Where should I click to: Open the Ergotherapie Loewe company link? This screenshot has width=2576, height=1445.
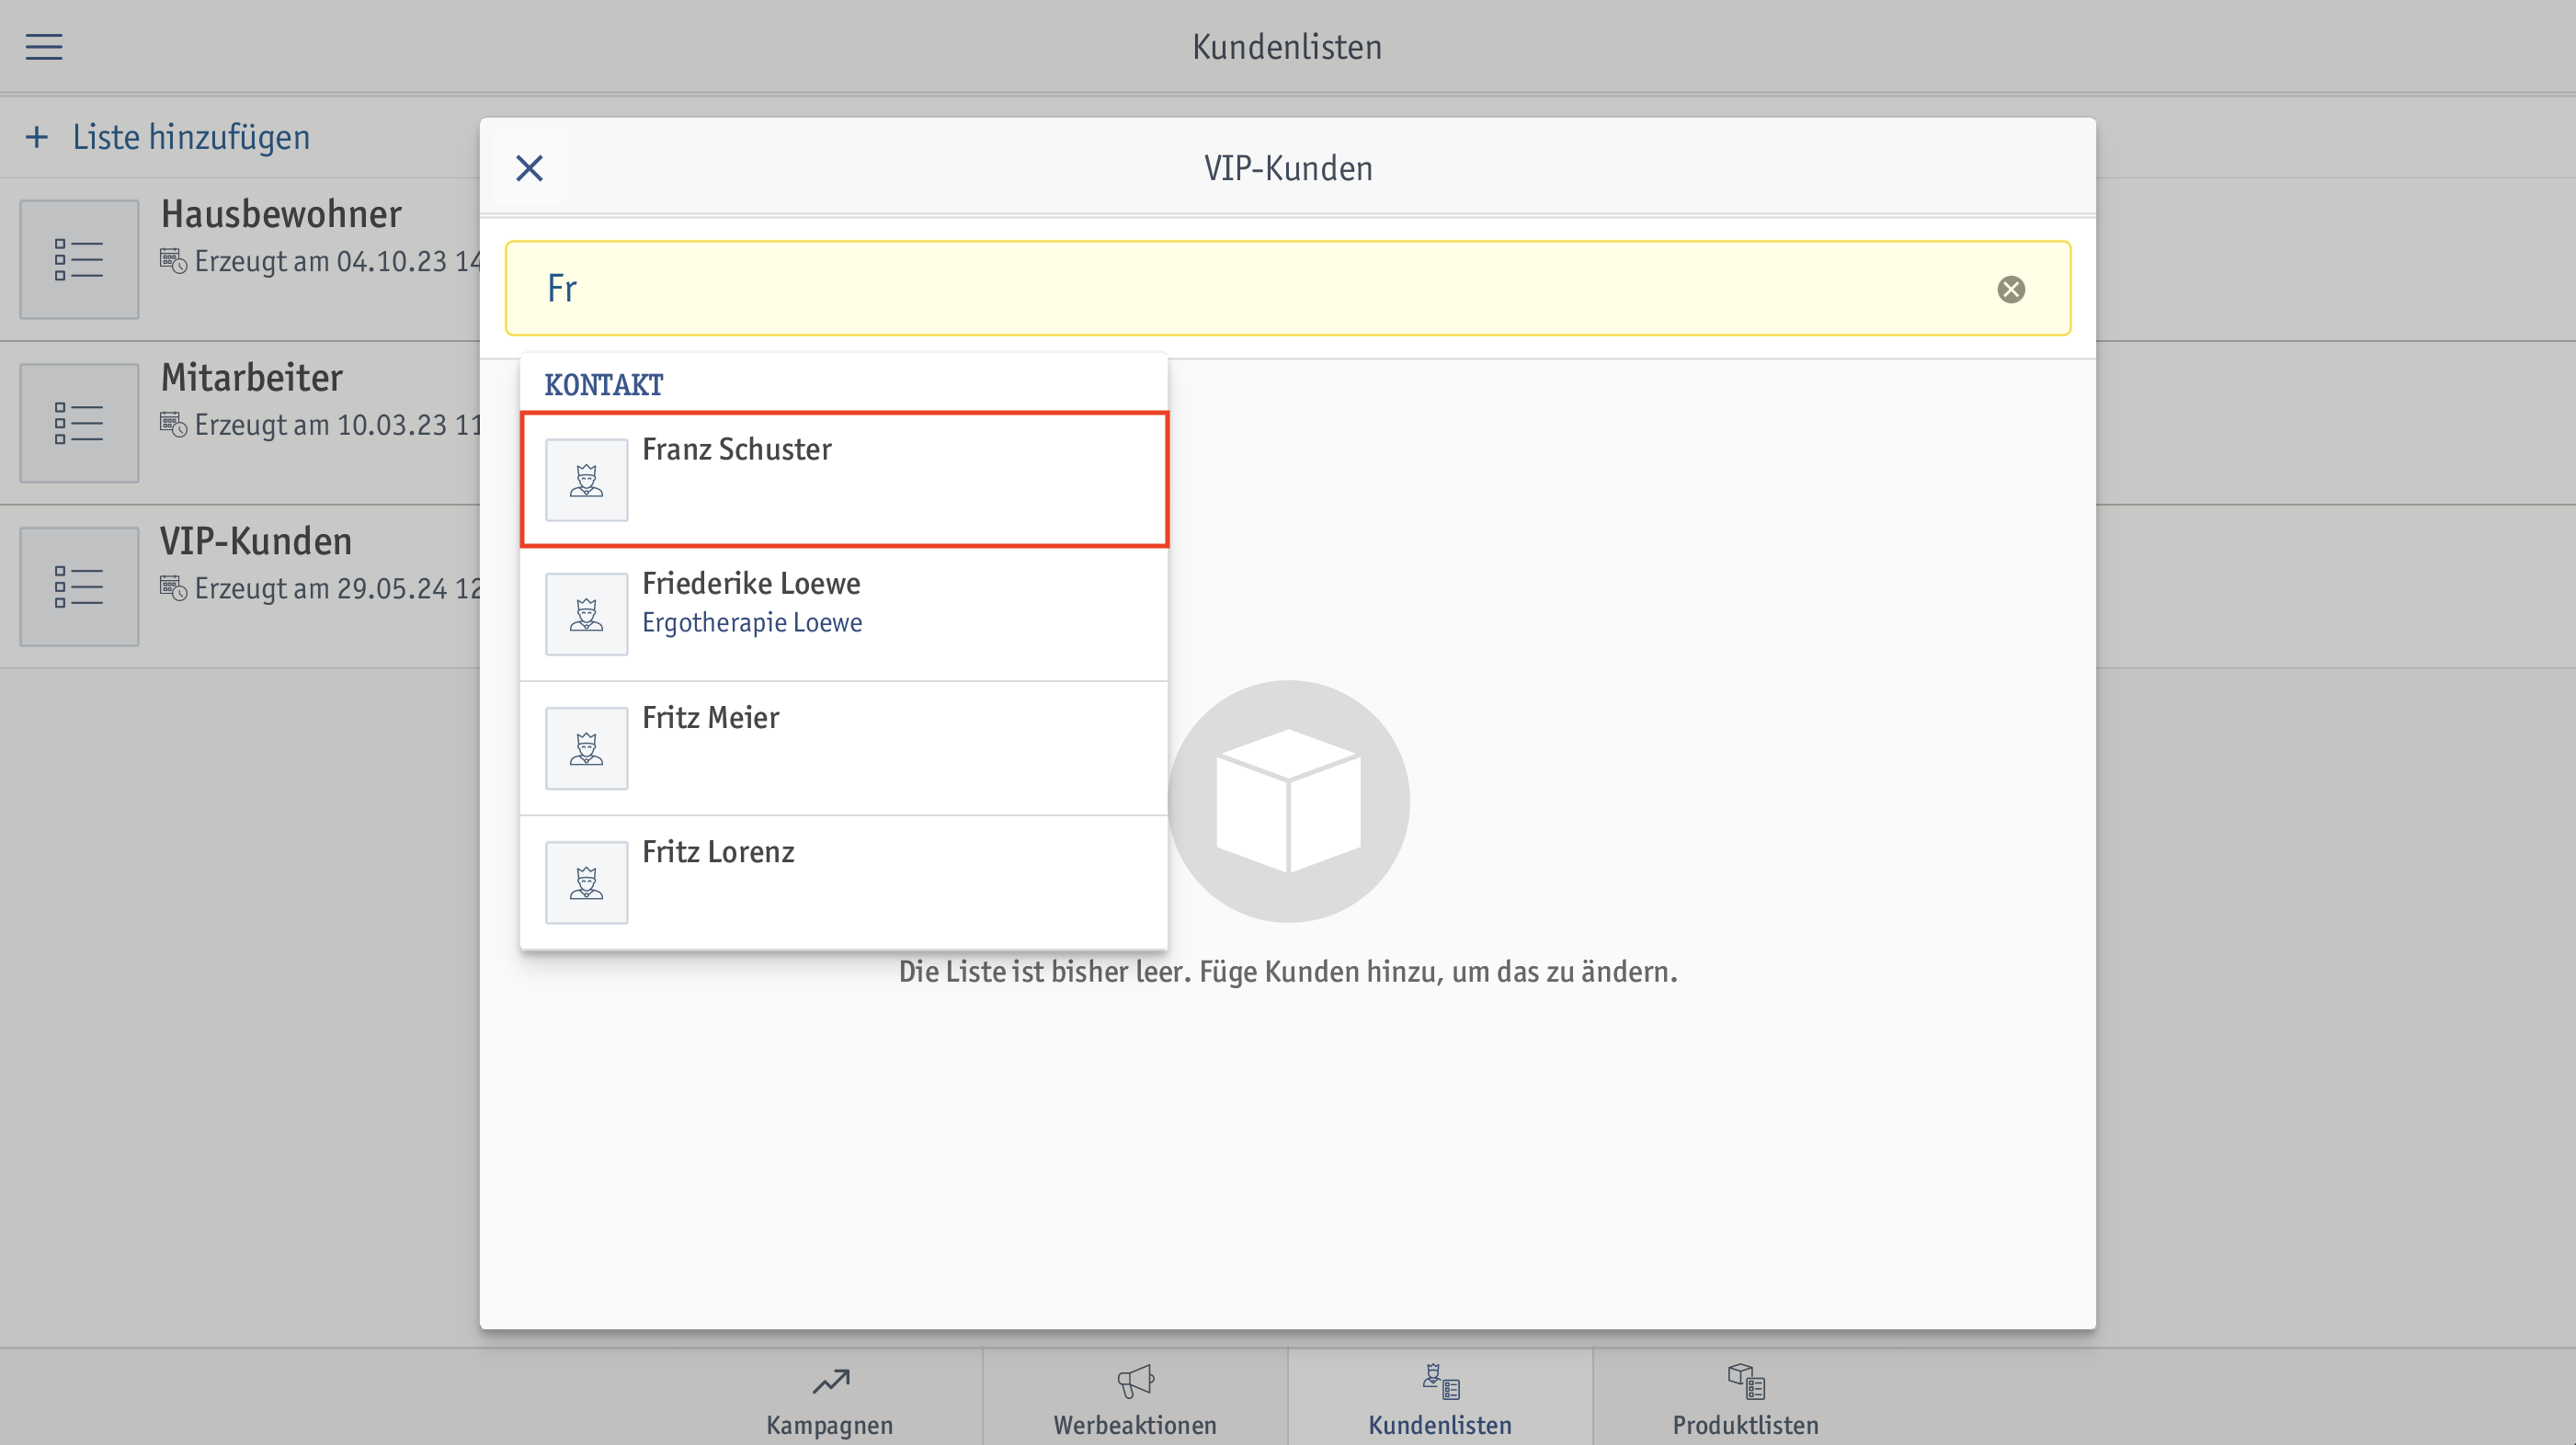(x=752, y=623)
